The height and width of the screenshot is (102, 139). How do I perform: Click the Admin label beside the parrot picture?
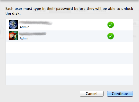click(24, 38)
